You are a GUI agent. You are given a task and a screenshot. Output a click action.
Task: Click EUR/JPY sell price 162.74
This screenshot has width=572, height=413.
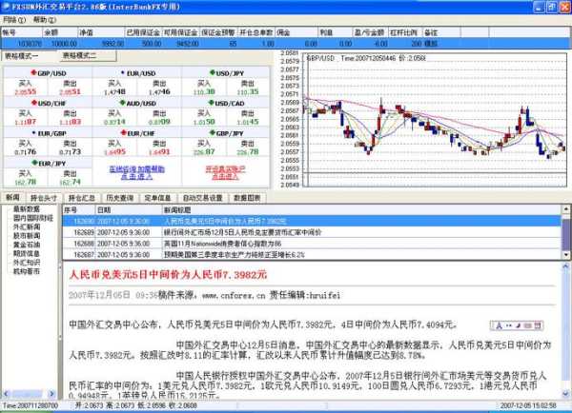(70, 182)
